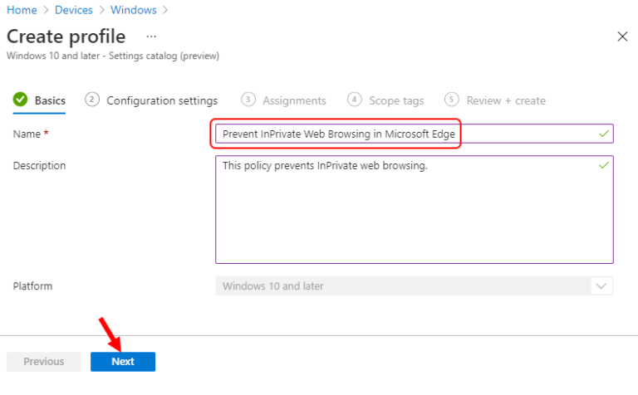The image size is (638, 395).
Task: Click the Name field validation checkmark
Action: (603, 134)
